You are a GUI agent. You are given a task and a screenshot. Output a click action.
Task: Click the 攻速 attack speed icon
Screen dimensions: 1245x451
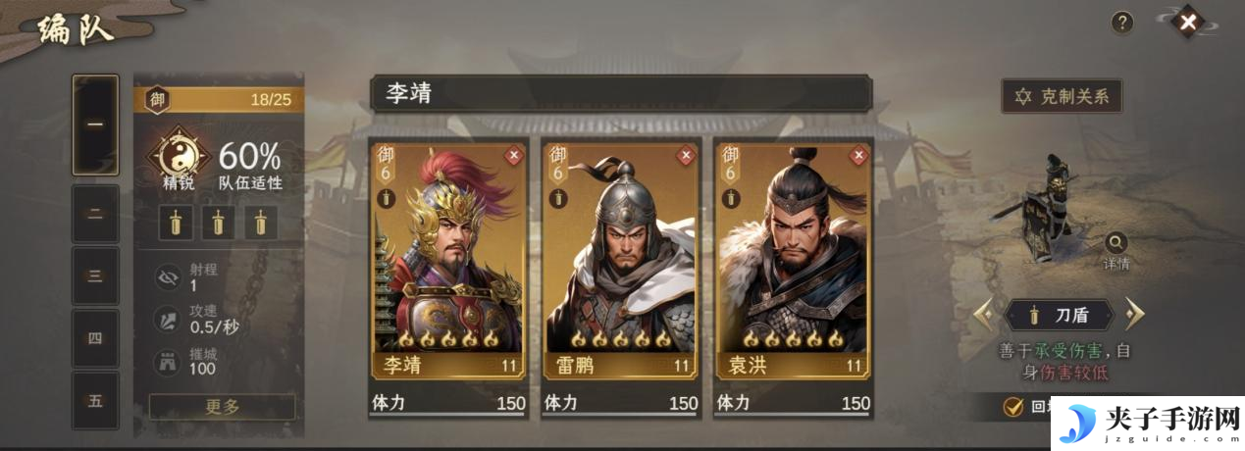click(169, 318)
